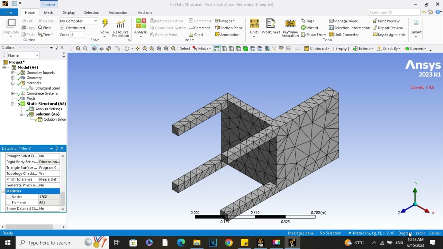Switch to the Mesh ribbon tab
This screenshot has width=443, height=249.
click(48, 12)
